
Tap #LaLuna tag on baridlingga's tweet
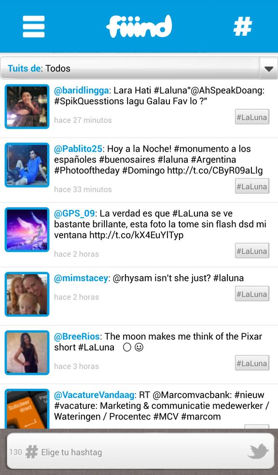[252, 117]
